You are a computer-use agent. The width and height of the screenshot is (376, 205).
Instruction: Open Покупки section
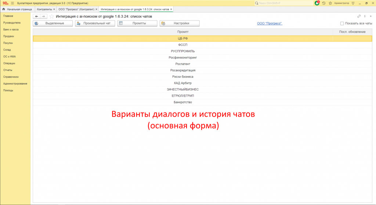click(x=8, y=43)
